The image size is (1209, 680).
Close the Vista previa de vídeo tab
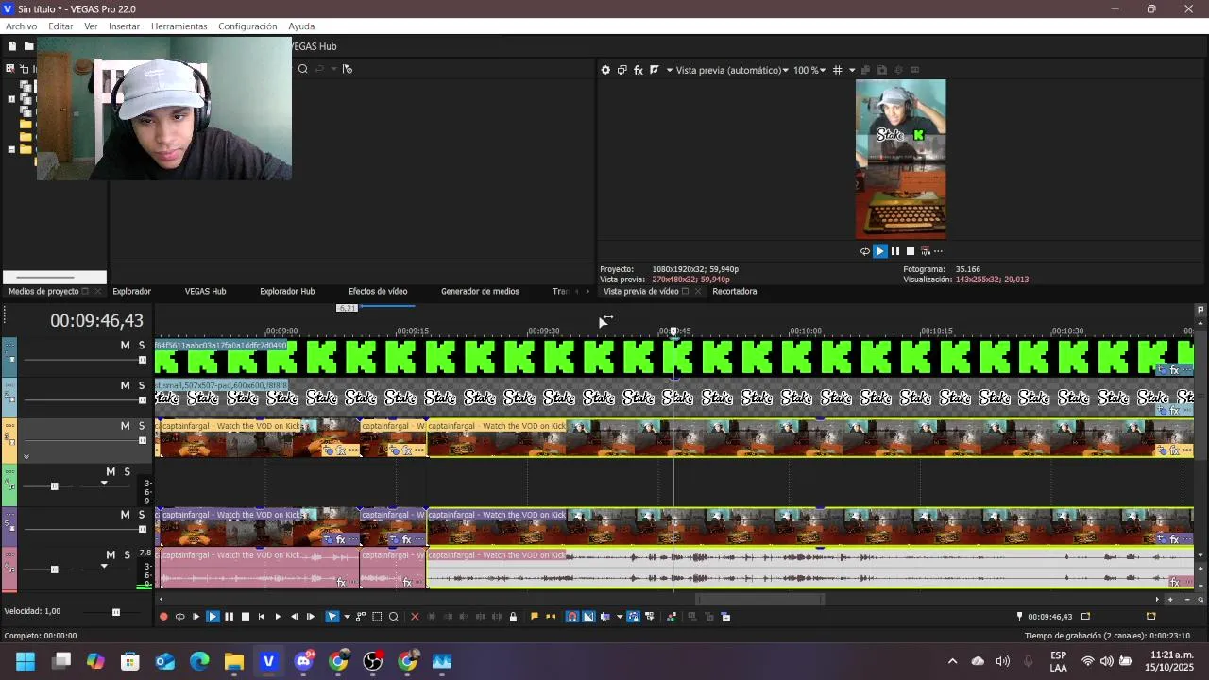[698, 292]
